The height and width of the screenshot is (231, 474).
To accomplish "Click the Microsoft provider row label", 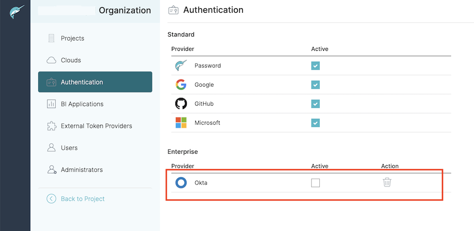I will pos(207,123).
